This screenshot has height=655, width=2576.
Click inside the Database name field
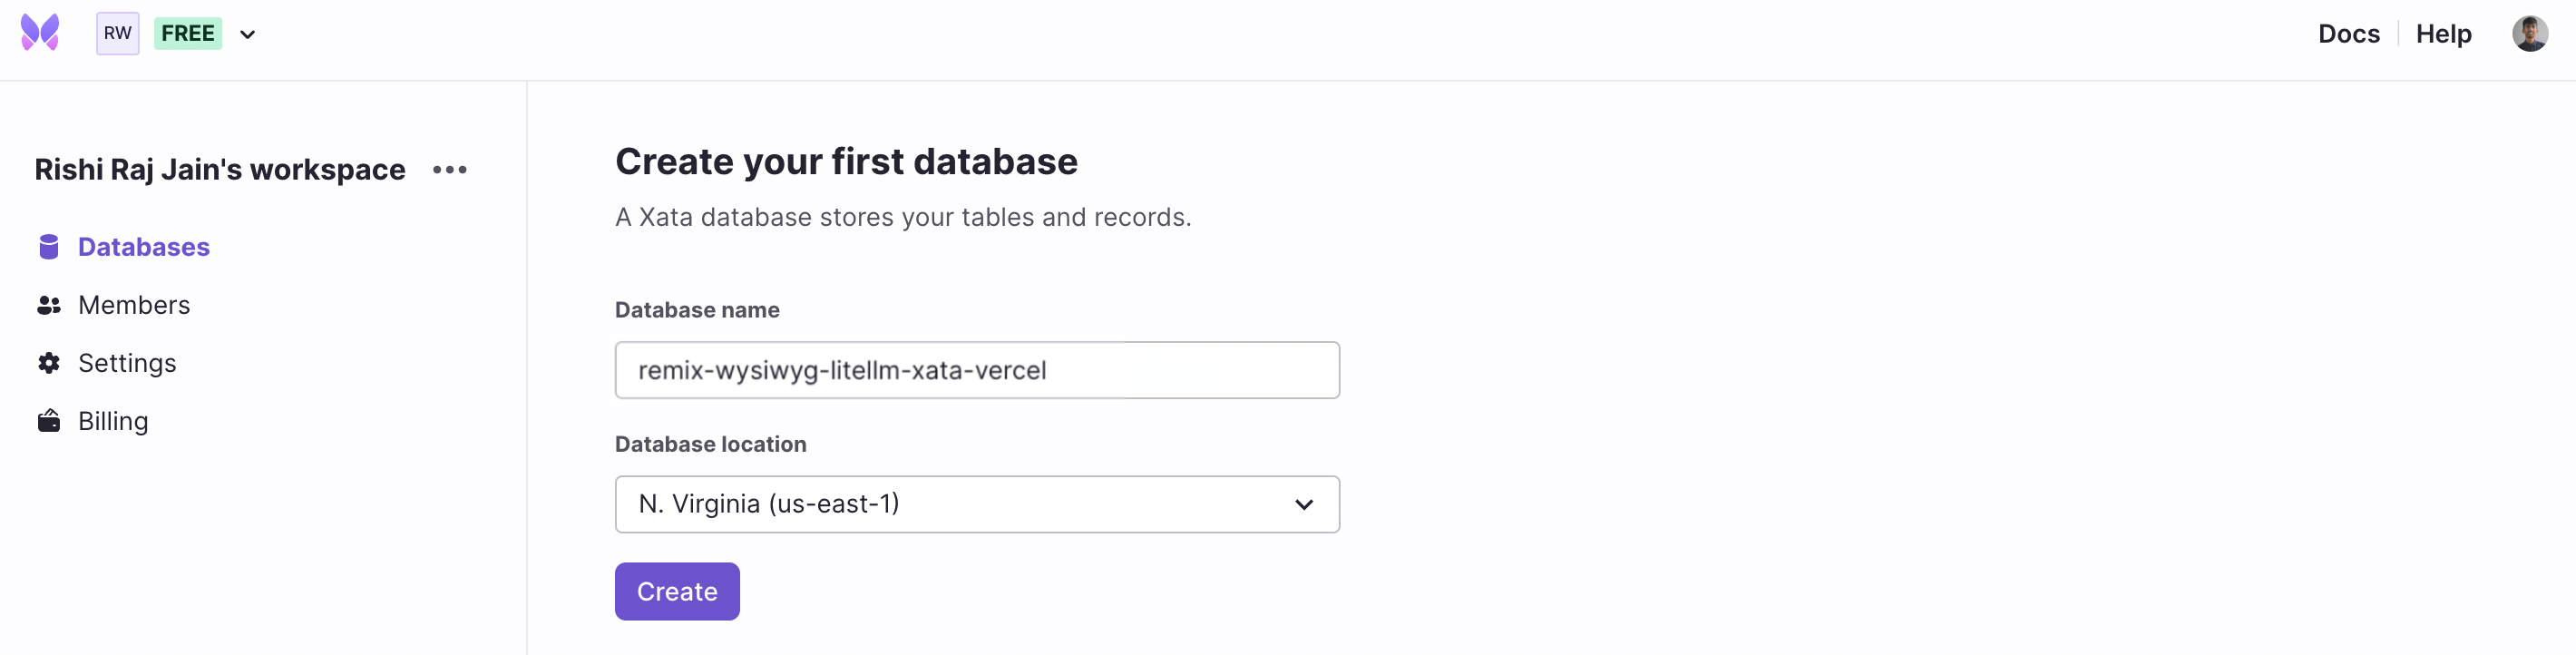click(x=976, y=370)
